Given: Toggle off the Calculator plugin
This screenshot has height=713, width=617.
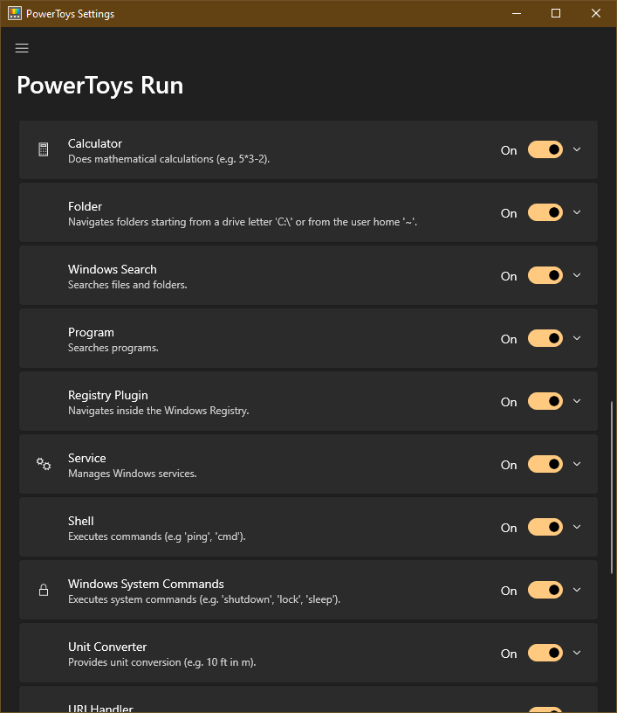Looking at the screenshot, I should pyautogui.click(x=545, y=149).
